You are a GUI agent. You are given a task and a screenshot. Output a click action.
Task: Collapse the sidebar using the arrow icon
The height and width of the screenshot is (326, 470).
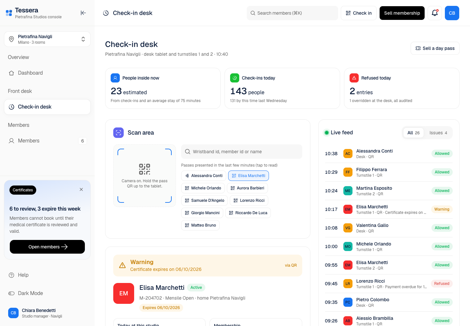pyautogui.click(x=83, y=13)
